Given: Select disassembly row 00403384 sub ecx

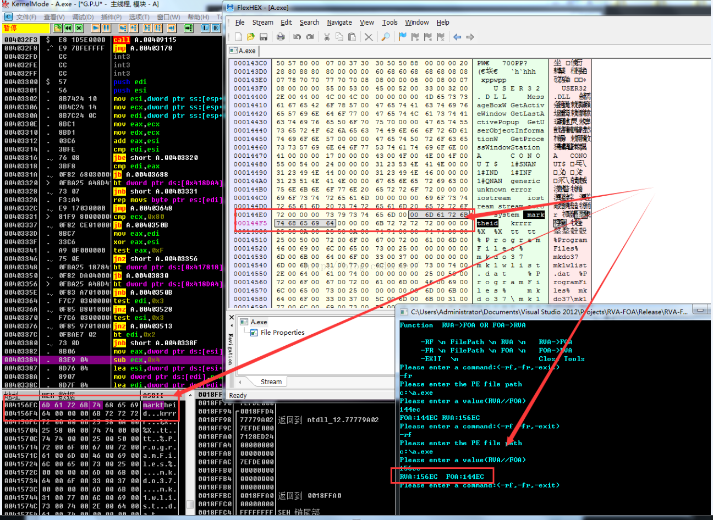Looking at the screenshot, I should pos(112,360).
